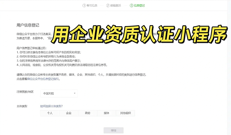The image size is (231, 135).
Task: Select 媒体 as the subject type
Action: (x=106, y=113)
